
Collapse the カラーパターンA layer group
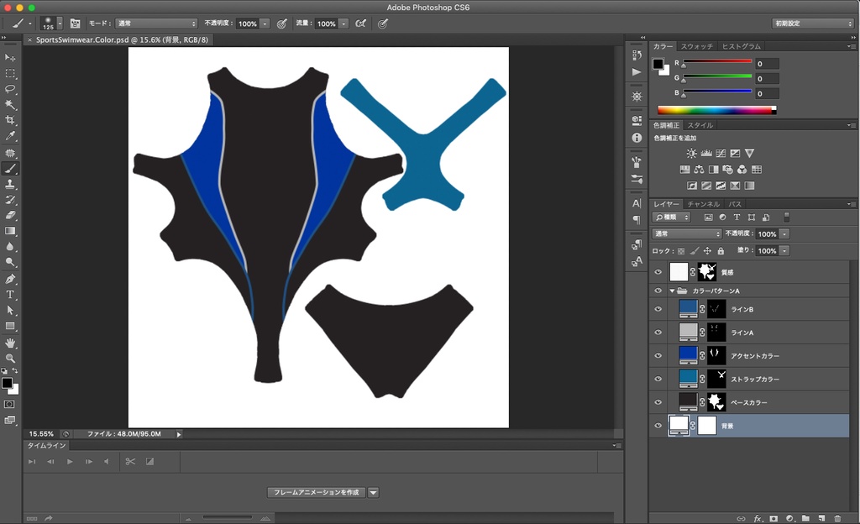point(672,291)
